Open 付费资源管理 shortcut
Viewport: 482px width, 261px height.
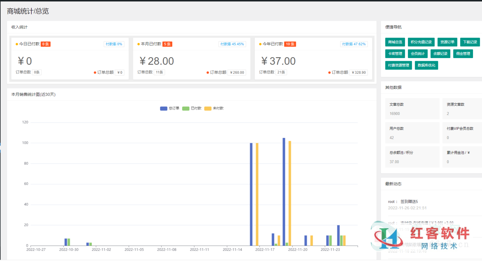(x=398, y=65)
